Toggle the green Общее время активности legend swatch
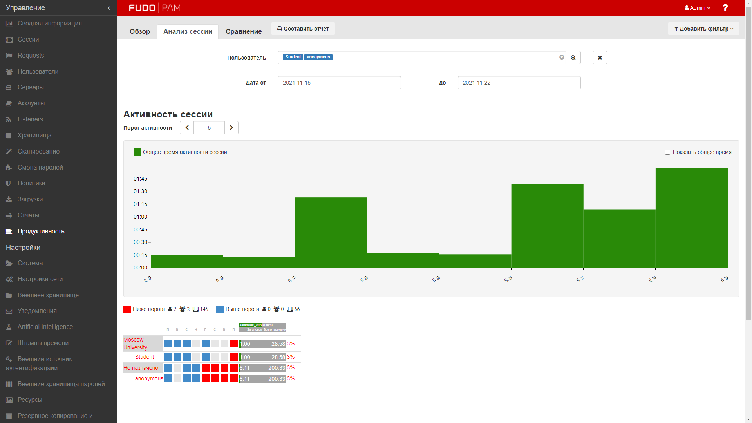Image resolution: width=752 pixels, height=423 pixels. (x=137, y=152)
